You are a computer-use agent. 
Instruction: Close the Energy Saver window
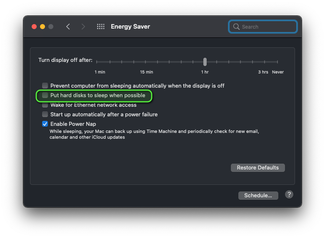34,27
